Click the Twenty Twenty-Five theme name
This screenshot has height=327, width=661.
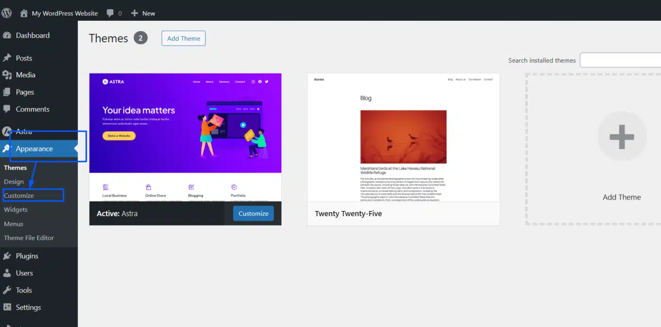pos(348,213)
